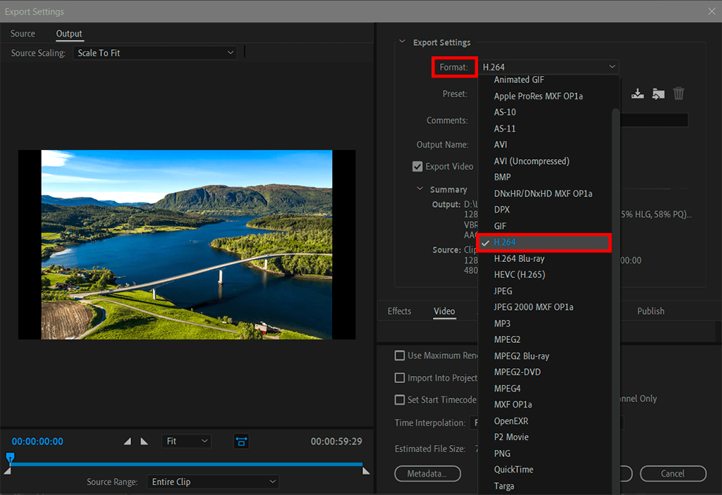Click the Delete Preset trash icon
The image size is (722, 495).
[x=678, y=94]
